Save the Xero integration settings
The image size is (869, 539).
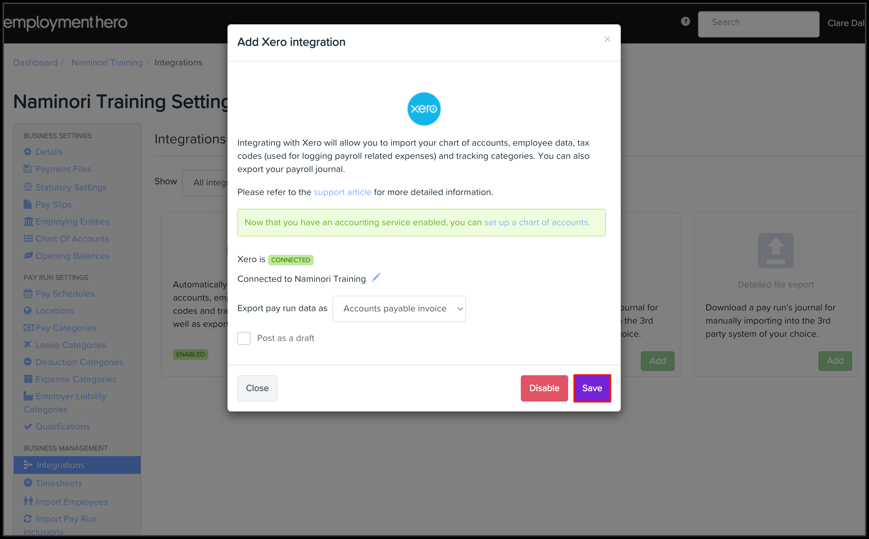(592, 388)
